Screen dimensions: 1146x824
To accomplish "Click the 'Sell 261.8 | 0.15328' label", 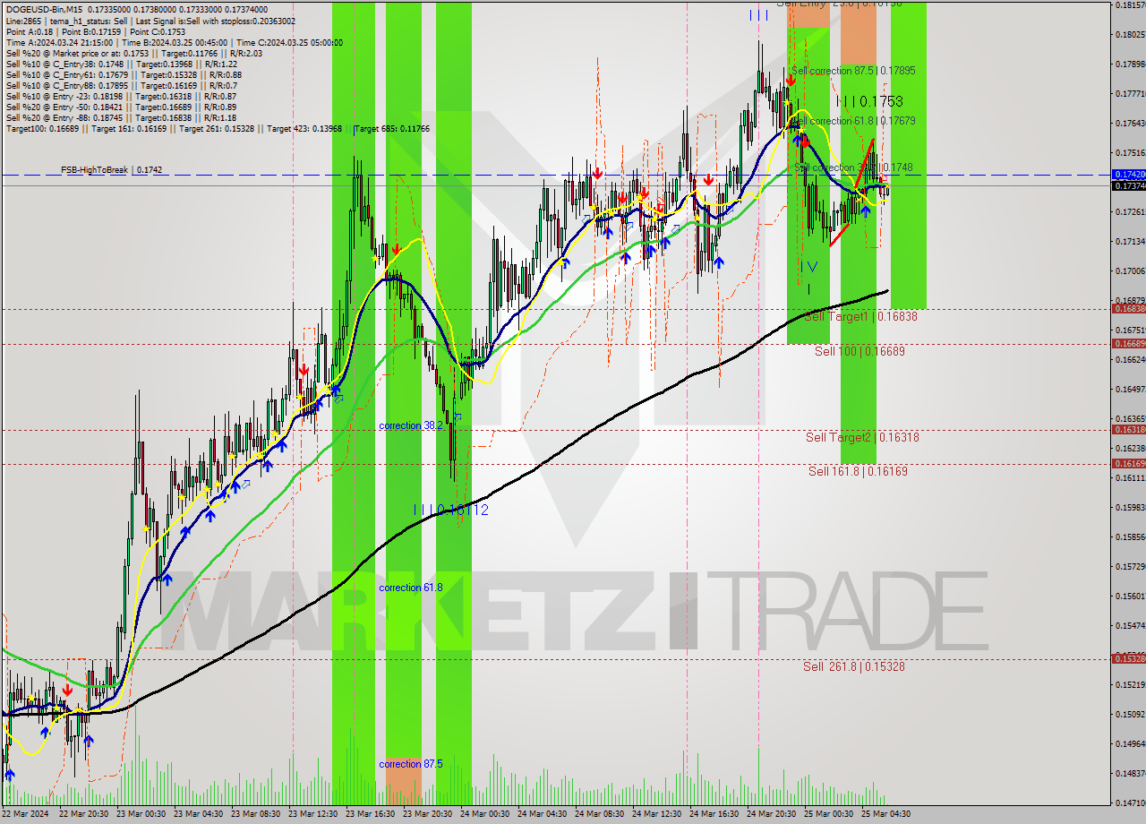I will (853, 666).
